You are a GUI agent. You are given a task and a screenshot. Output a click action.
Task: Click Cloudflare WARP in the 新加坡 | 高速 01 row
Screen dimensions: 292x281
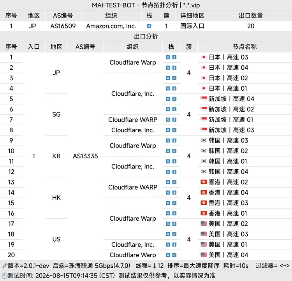pos(133,119)
